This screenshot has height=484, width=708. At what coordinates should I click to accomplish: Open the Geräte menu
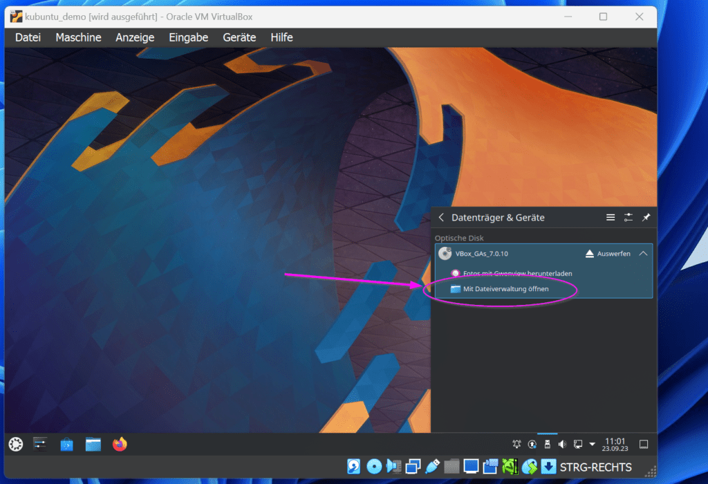[x=239, y=37]
